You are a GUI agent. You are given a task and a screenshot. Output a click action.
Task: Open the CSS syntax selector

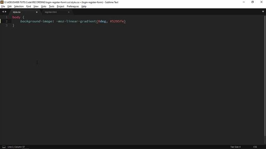click(255, 147)
